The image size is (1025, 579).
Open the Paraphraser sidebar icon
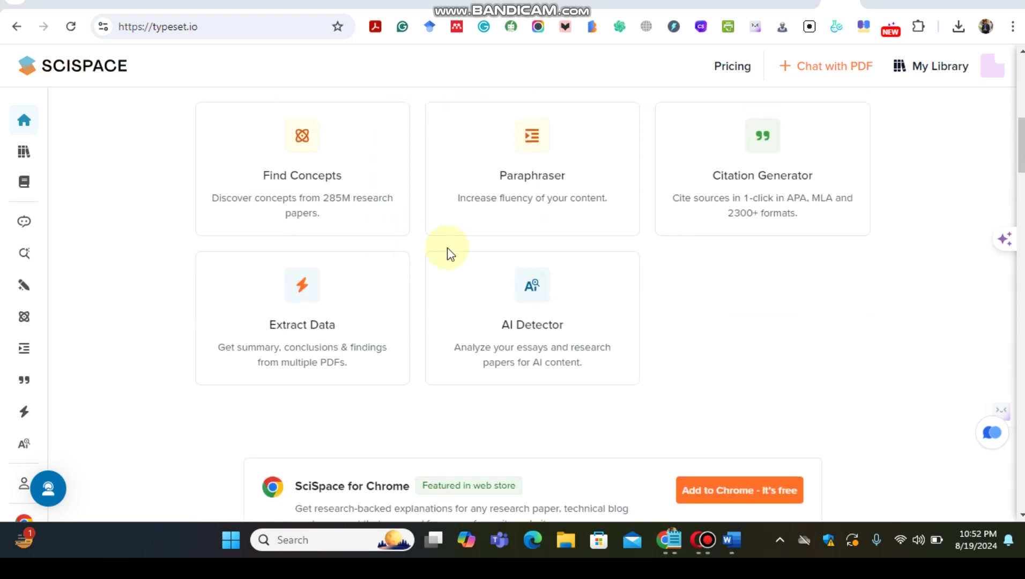[24, 348]
